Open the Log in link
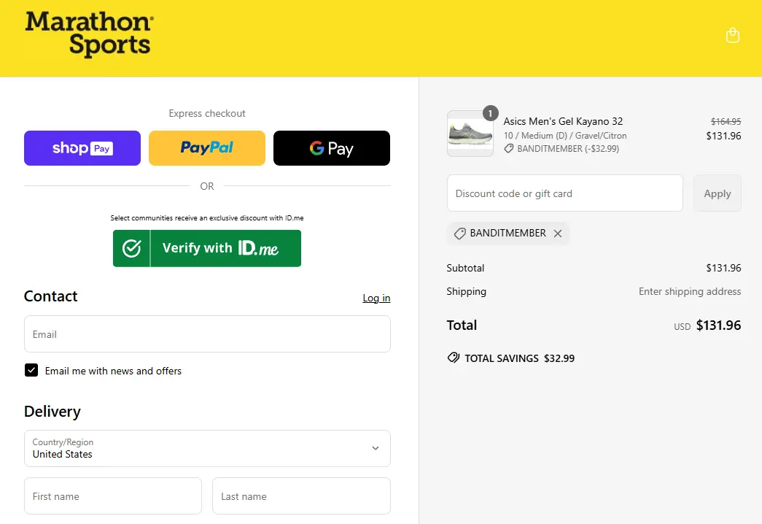Image resolution: width=762 pixels, height=524 pixels. 376,298
